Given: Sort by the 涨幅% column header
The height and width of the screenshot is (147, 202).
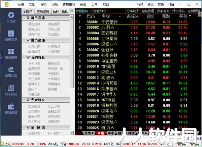Looking at the screenshot, I should (132, 16).
